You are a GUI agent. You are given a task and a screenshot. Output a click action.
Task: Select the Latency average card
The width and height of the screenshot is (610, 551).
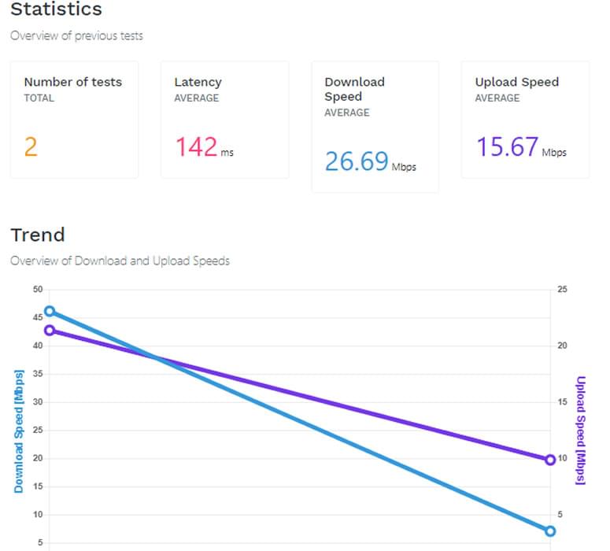pyautogui.click(x=225, y=120)
